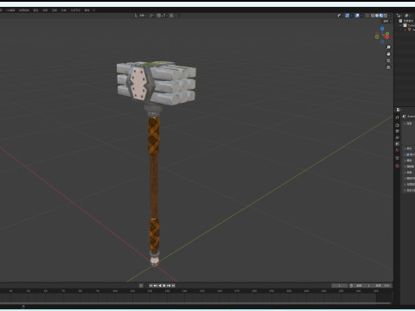The width and height of the screenshot is (415, 311).
Task: Jump to previous keyframe in timeline
Action: click(156, 285)
